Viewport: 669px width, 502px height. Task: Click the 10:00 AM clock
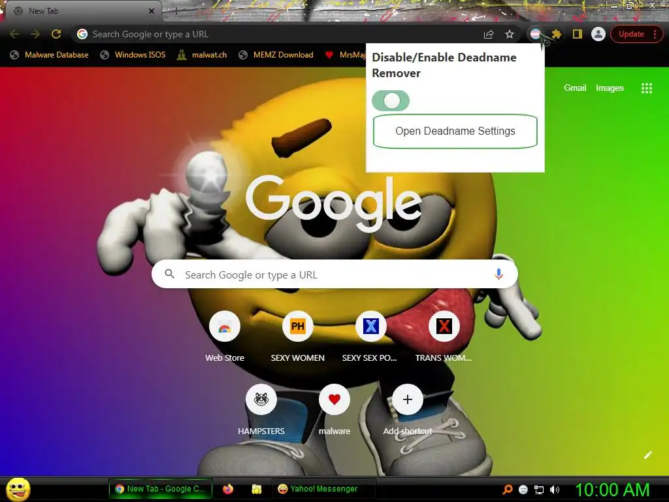(612, 490)
